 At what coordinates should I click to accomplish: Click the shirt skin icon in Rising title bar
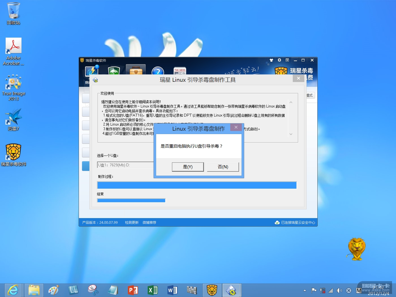271,60
